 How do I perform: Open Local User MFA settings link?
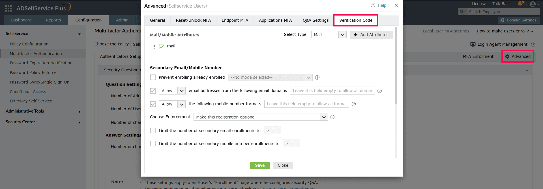(446, 31)
